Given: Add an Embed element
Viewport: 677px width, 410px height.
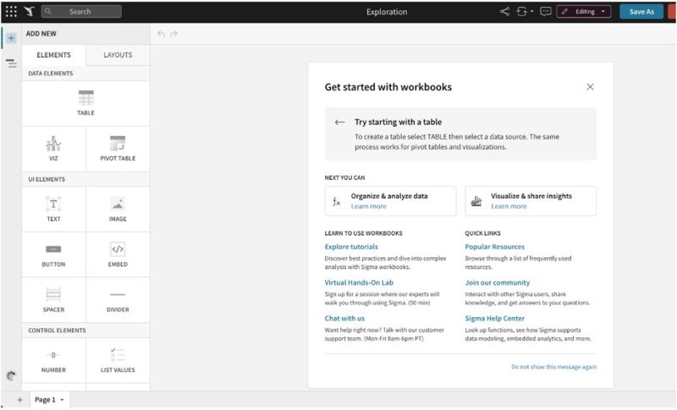Looking at the screenshot, I should pyautogui.click(x=118, y=254).
